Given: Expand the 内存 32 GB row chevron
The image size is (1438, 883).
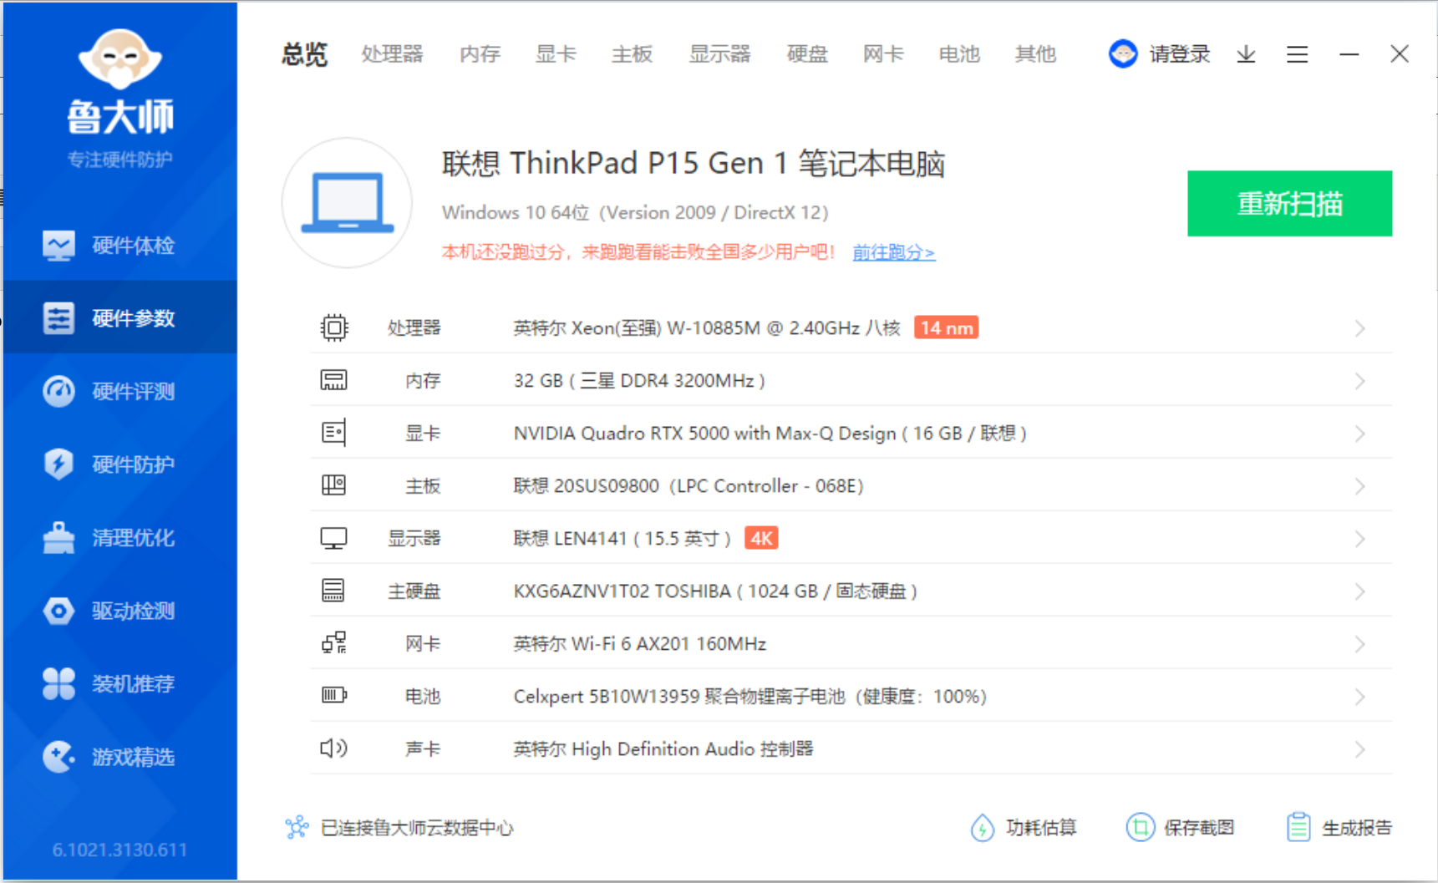Looking at the screenshot, I should [x=1360, y=381].
